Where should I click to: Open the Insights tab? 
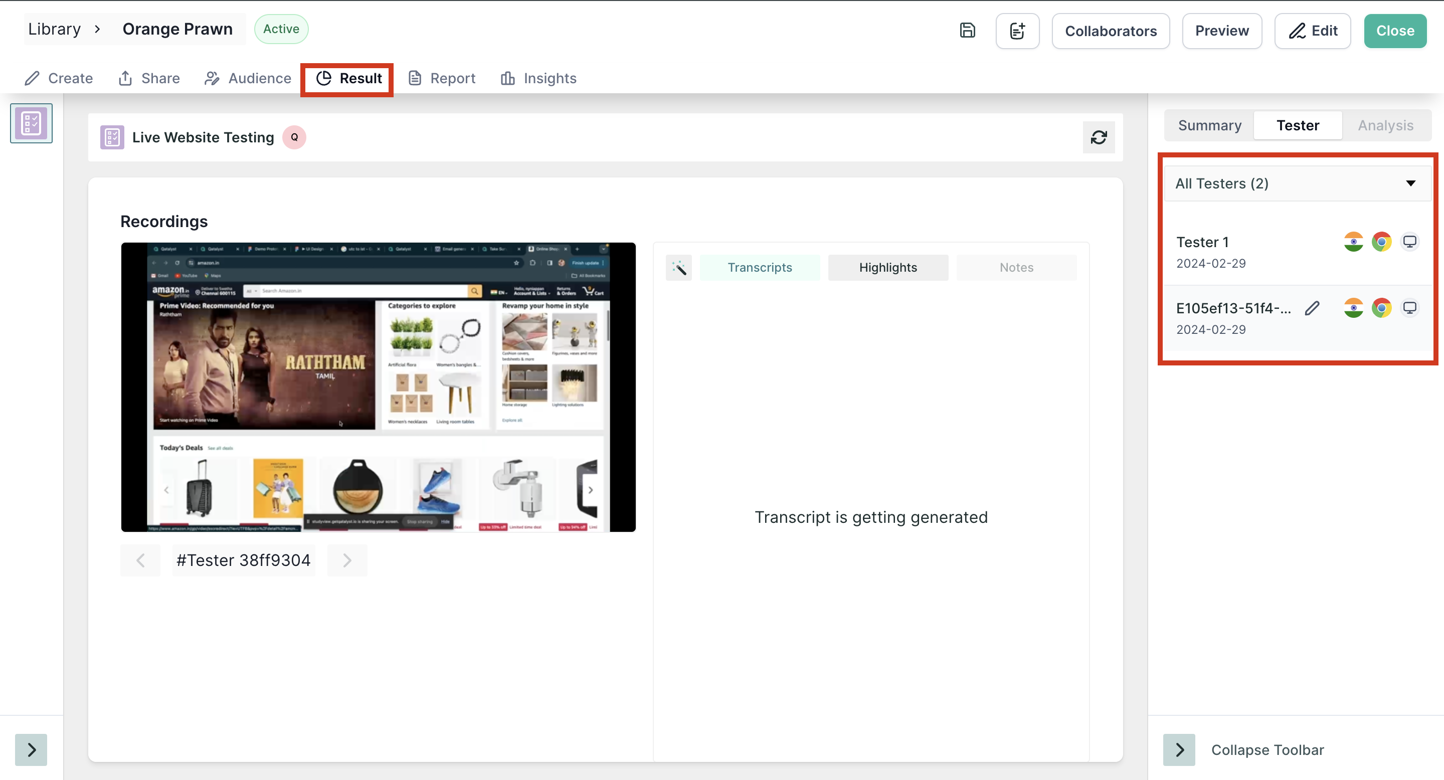pyautogui.click(x=538, y=78)
